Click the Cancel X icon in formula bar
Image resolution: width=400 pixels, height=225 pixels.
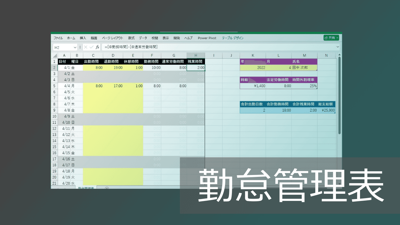click(x=86, y=47)
